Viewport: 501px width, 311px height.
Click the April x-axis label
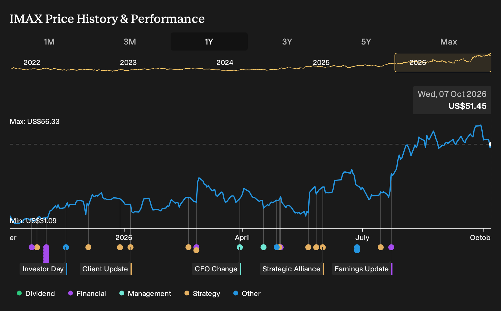coord(242,238)
